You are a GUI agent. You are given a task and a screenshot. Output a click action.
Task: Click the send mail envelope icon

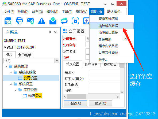(x=30, y=21)
